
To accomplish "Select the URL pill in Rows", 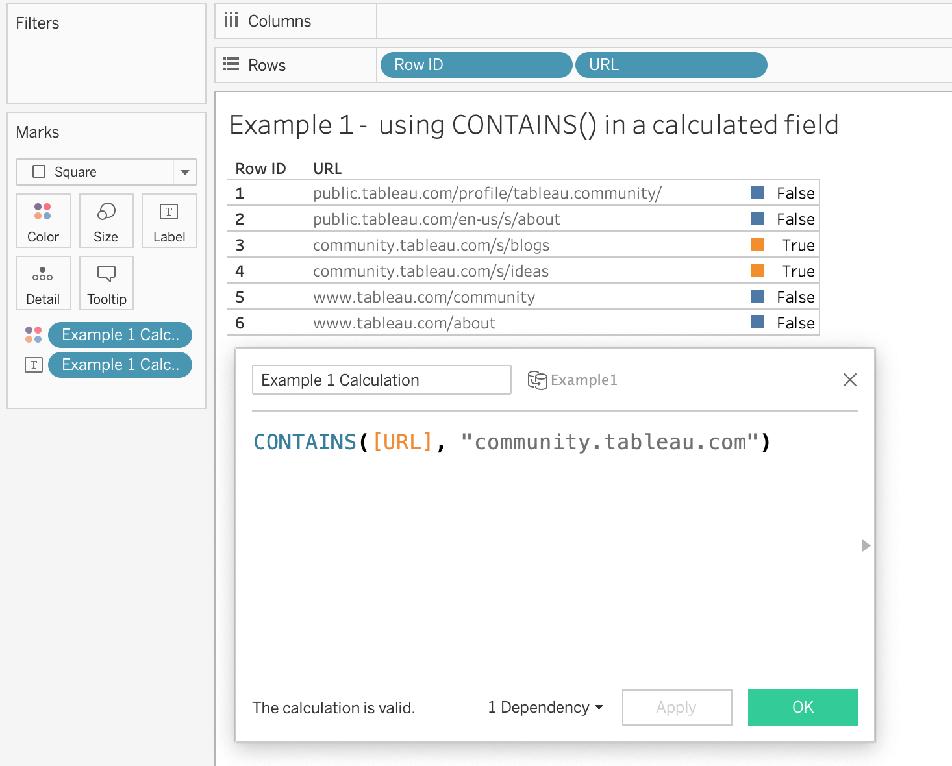I will click(x=671, y=65).
